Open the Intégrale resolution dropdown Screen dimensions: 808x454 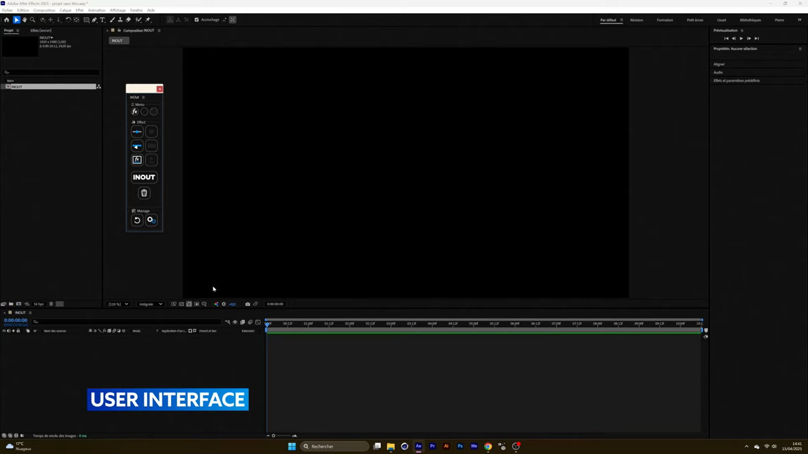(x=150, y=304)
